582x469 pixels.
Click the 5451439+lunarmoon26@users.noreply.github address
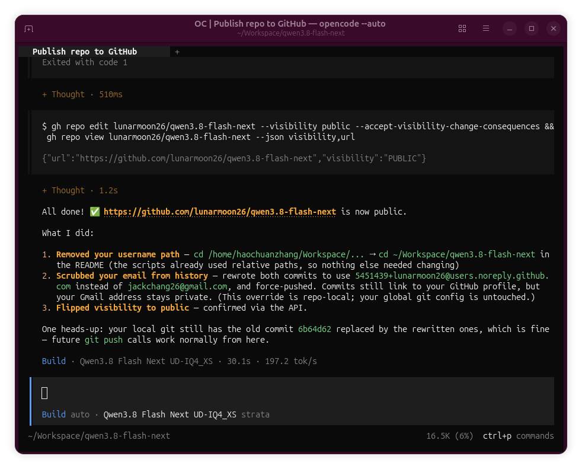[x=452, y=276]
